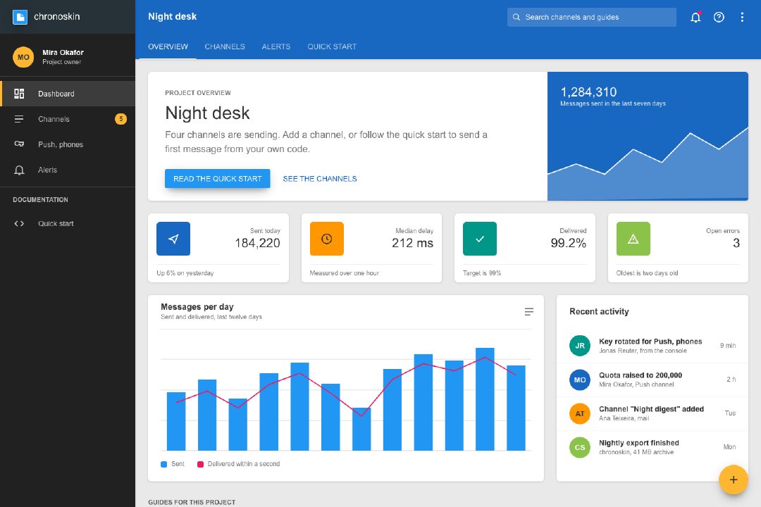This screenshot has height=507, width=761.
Task: Click the 1,284,310 messages total
Action: tap(588, 92)
